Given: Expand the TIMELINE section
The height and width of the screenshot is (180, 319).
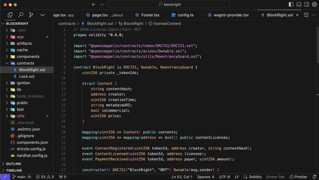Looking at the screenshot, I should (27, 171).
